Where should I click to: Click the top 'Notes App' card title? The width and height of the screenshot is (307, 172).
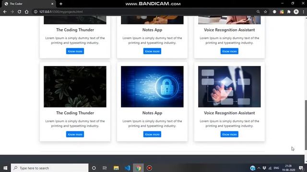[x=152, y=30]
